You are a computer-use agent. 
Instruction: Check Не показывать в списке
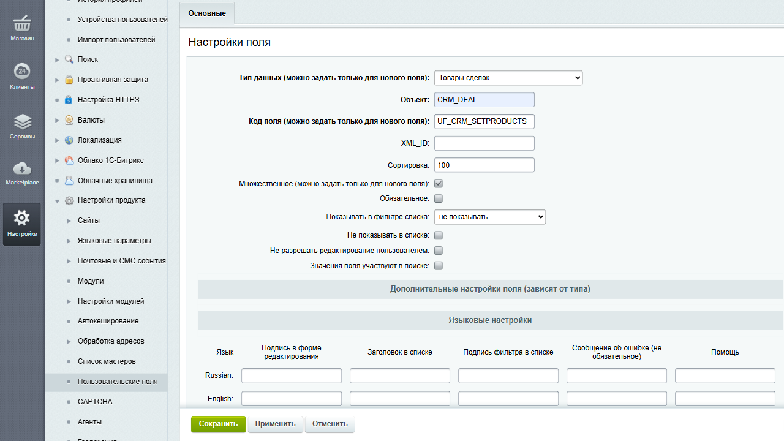tap(439, 235)
